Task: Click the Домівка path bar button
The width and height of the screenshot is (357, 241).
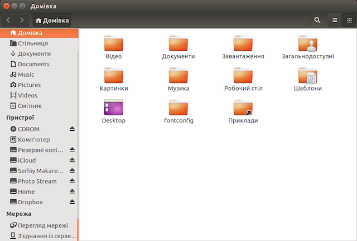Action: 52,20
